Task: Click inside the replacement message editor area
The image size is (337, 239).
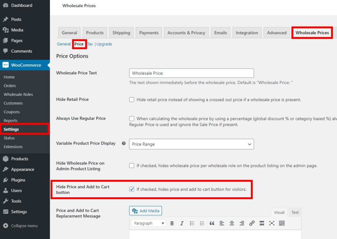Action: pyautogui.click(x=215, y=234)
